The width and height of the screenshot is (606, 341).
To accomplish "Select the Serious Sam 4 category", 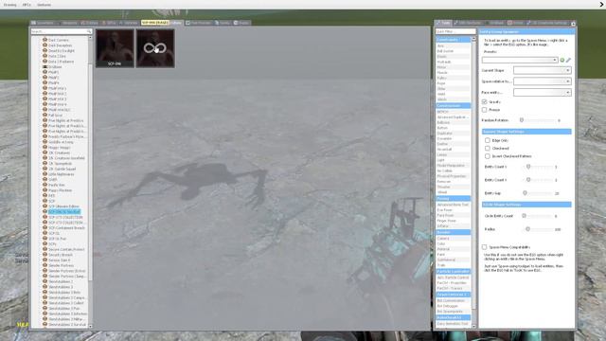I will [x=59, y=260].
